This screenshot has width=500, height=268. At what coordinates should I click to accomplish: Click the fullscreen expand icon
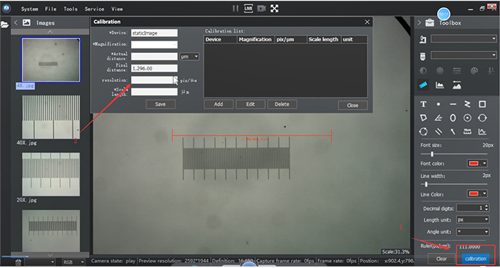coord(274,9)
